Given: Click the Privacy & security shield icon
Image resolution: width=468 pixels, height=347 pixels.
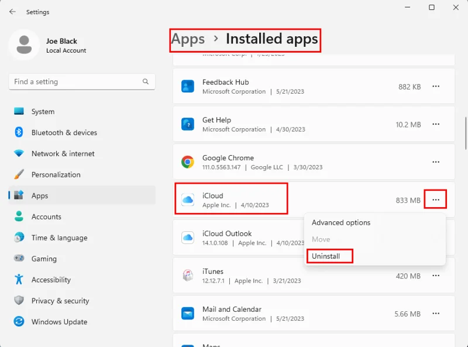Looking at the screenshot, I should click(x=19, y=300).
